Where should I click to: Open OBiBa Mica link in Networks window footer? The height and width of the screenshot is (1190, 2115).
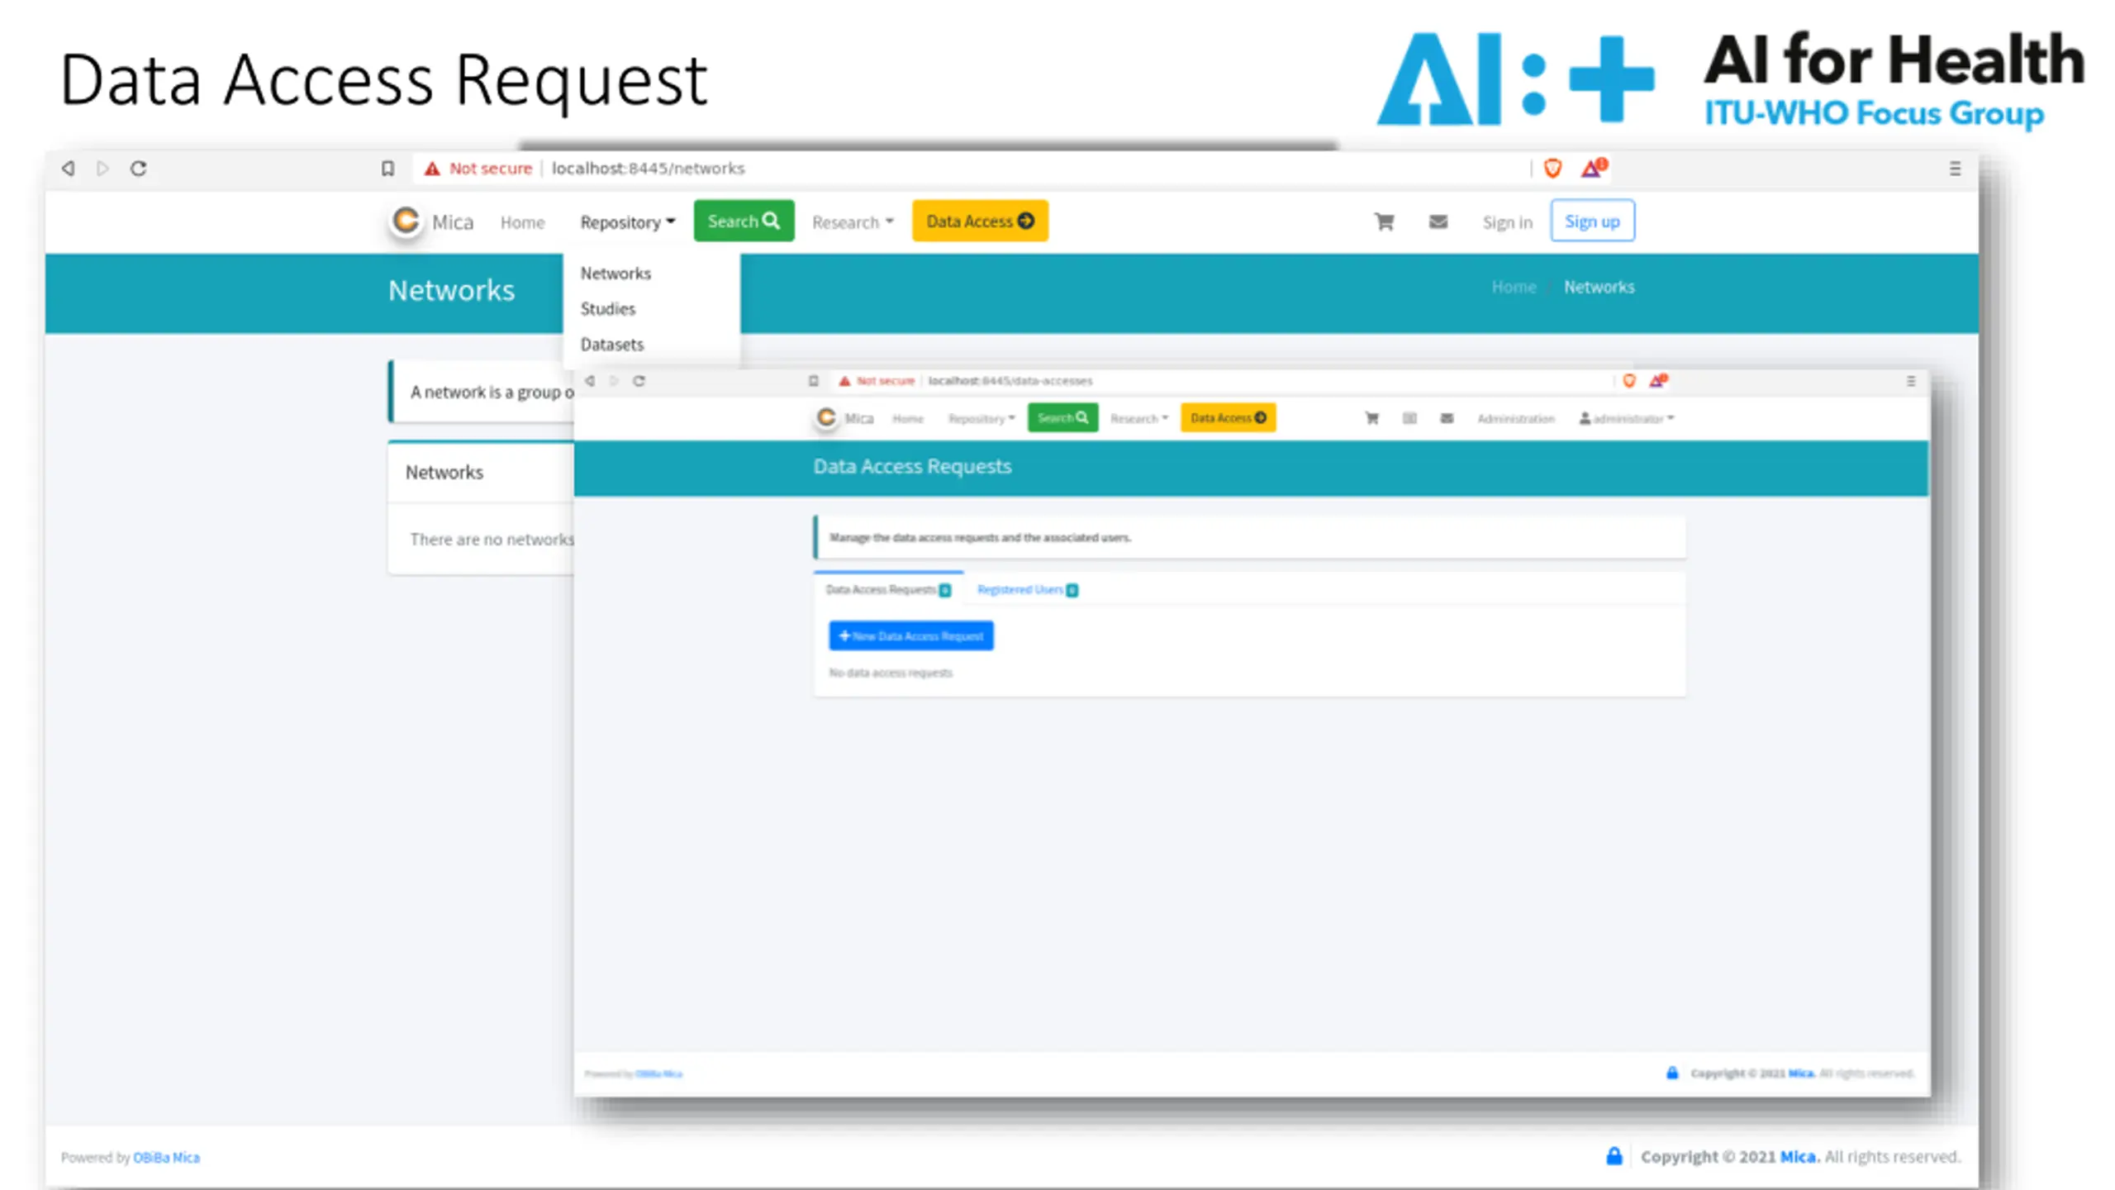coord(166,1157)
